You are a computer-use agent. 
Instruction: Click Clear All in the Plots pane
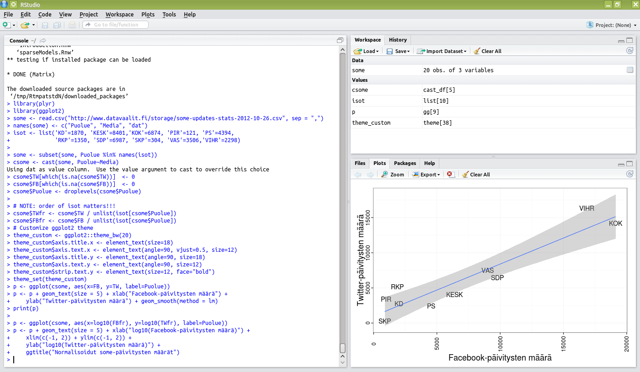pos(475,175)
